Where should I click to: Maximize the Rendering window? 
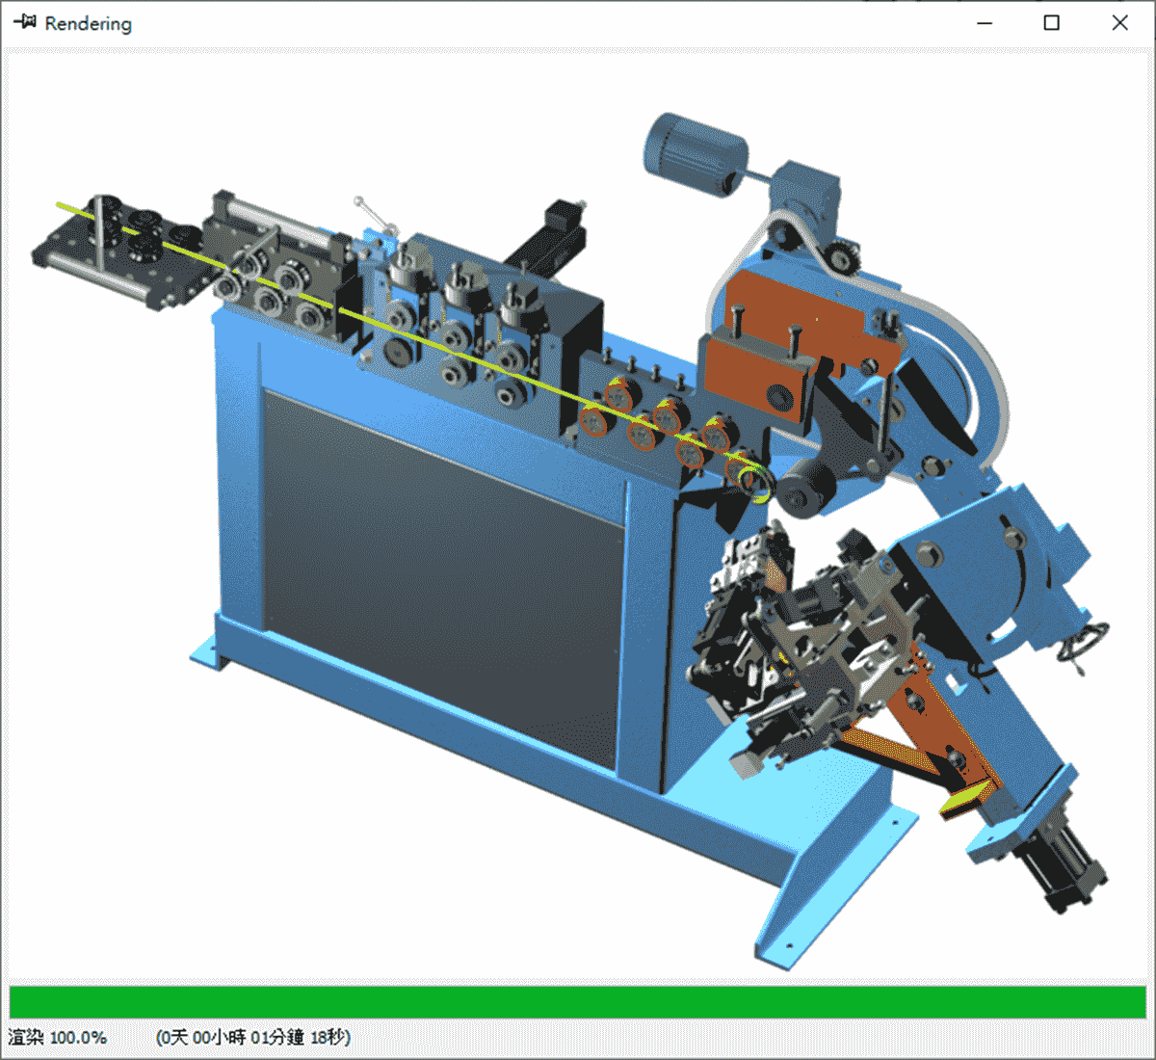click(1052, 22)
